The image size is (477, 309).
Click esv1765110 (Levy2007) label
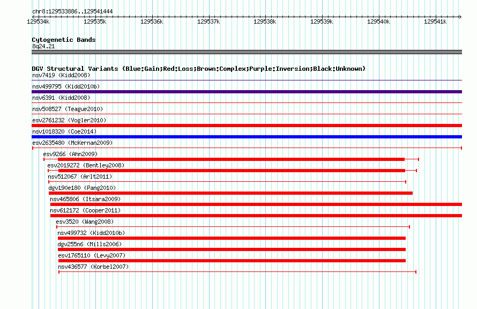coord(92,255)
